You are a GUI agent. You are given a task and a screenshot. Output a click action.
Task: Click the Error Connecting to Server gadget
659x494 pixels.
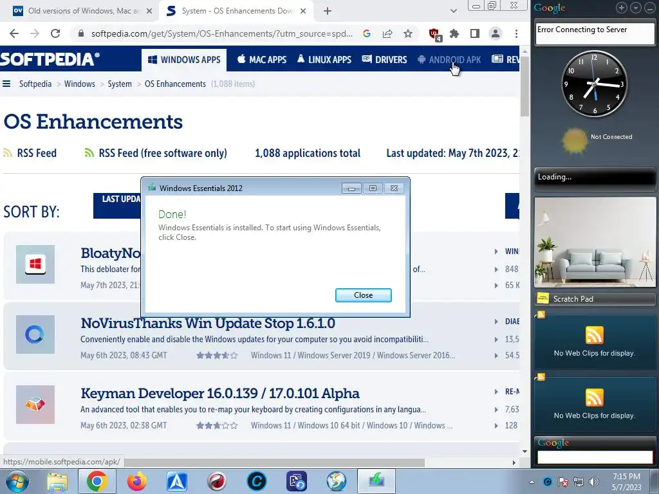tap(595, 34)
